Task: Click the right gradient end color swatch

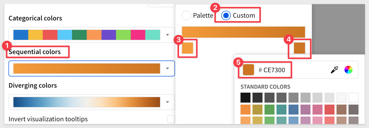Action: tap(299, 48)
